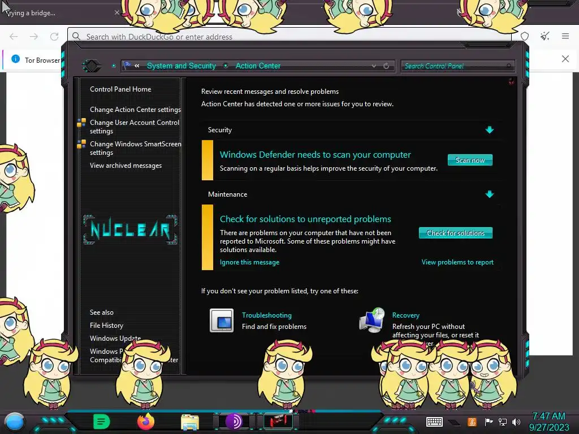This screenshot has height=434, width=579.
Task: Open Change User Account Control settings
Action: click(x=135, y=127)
